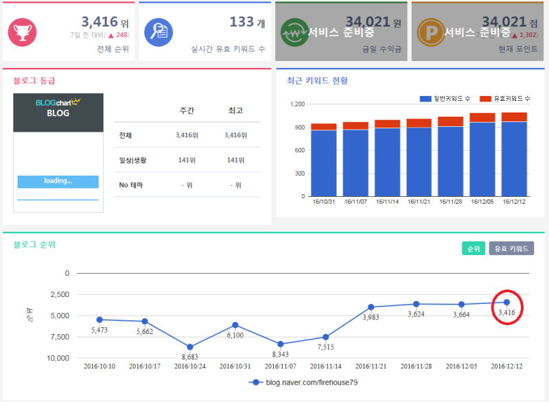Click the 블로그 순위 section heading

[x=34, y=244]
